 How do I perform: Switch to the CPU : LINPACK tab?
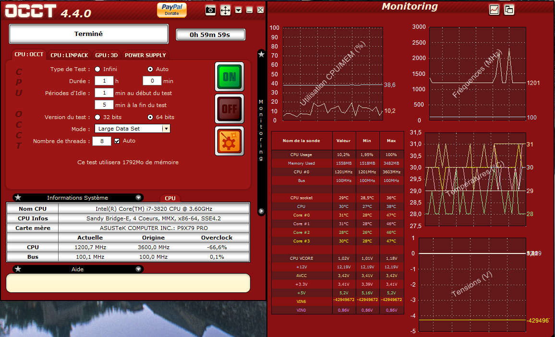[x=69, y=55]
